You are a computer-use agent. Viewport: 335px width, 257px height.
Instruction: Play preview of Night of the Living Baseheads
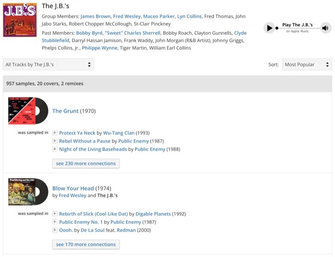click(x=55, y=149)
